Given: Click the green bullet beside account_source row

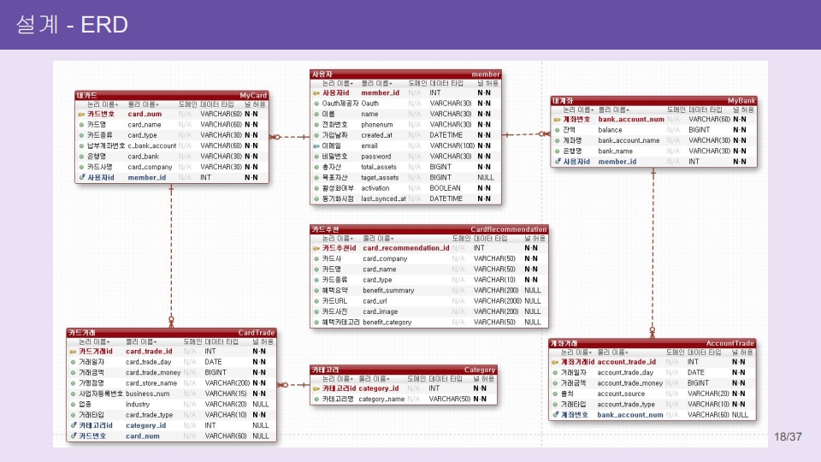Looking at the screenshot, I should [x=555, y=394].
